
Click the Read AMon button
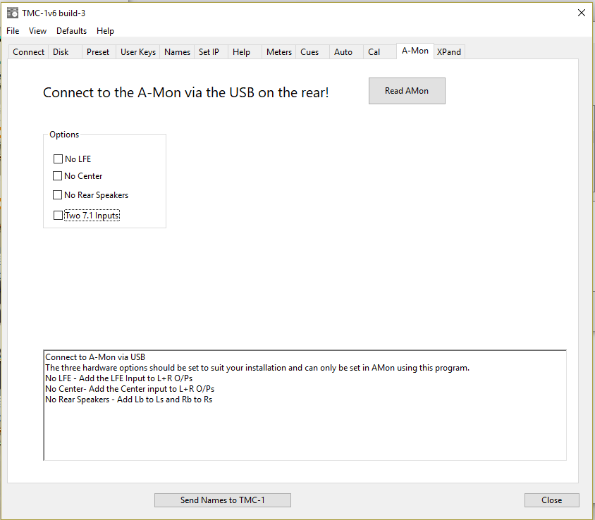click(407, 91)
